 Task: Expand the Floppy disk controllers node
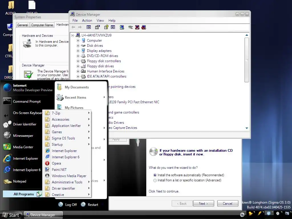point(78,61)
